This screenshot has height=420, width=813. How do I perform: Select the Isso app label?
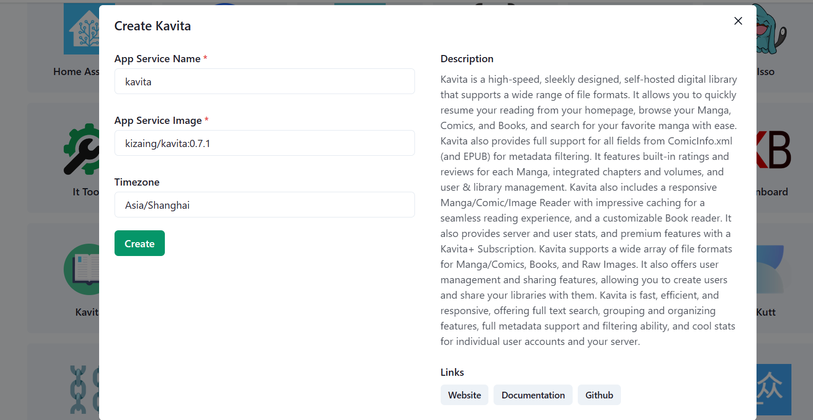[x=765, y=72]
